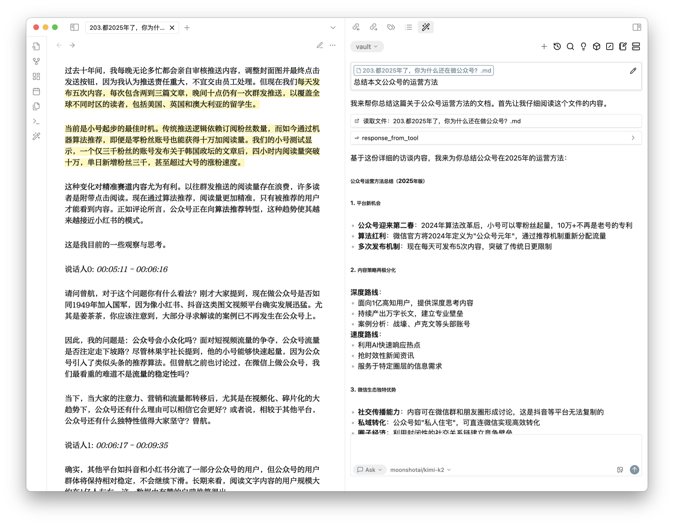This screenshot has height=526, width=674.
Task: Open the Ask mode dropdown
Action: click(x=370, y=470)
